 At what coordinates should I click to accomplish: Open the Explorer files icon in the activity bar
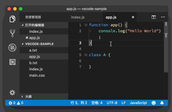(x=12, y=19)
